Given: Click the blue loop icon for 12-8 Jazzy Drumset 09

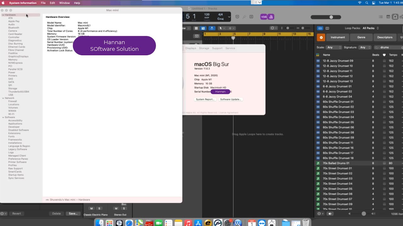Looking at the screenshot, I should coord(318,61).
